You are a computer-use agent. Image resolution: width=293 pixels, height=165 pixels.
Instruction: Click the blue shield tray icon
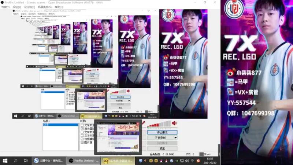click(140, 161)
